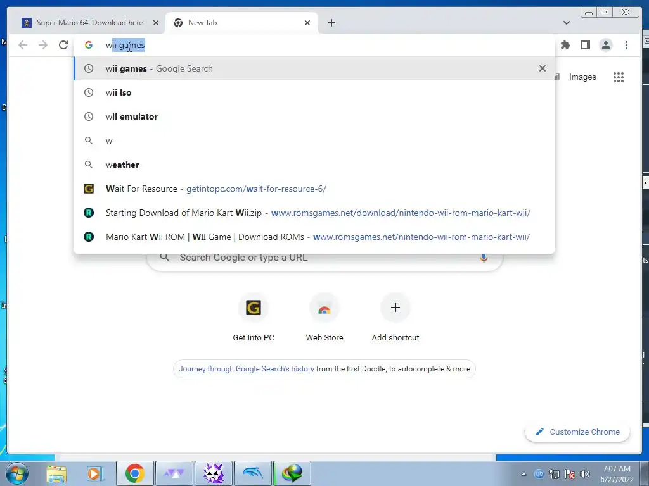Open the purple cat-face taskbar app

point(213,473)
